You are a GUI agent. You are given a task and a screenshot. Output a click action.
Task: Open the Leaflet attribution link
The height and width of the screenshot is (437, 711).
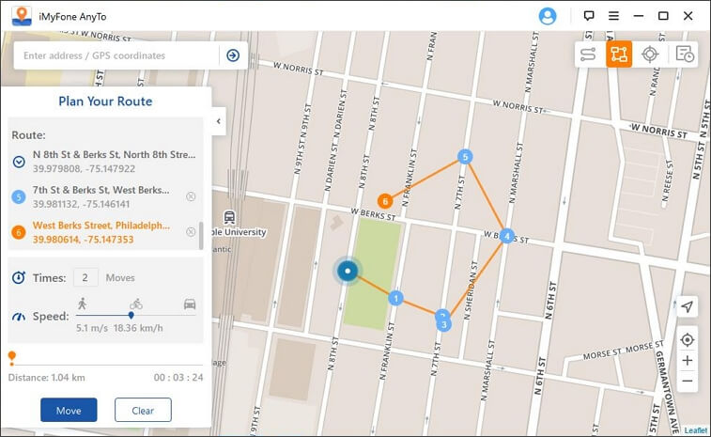click(x=696, y=430)
